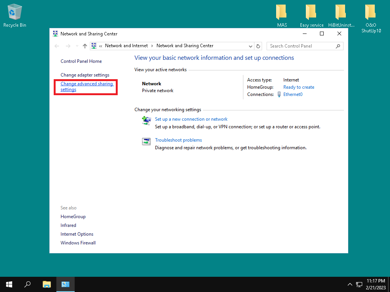Click the Refresh button in address bar
This screenshot has height=292, width=390.
tap(258, 46)
